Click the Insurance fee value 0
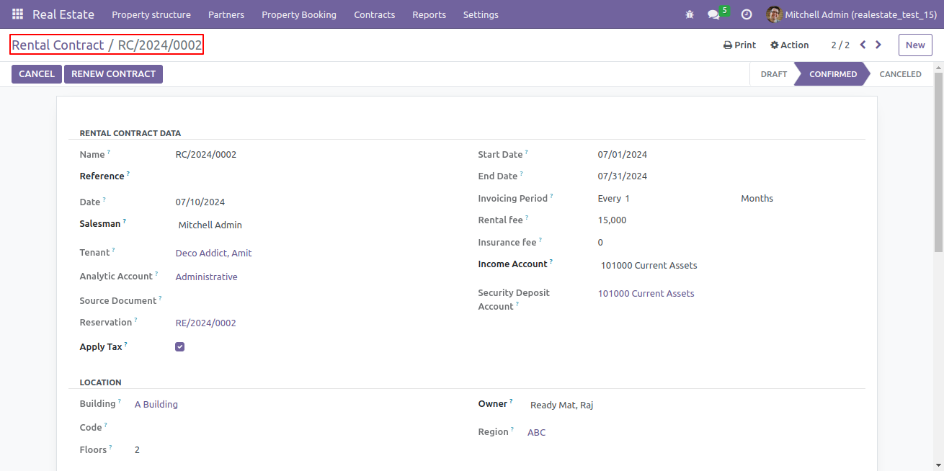 (x=600, y=242)
